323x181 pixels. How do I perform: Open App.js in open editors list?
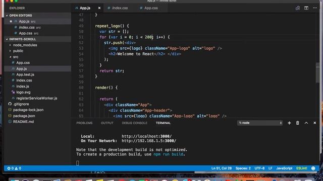point(37,21)
